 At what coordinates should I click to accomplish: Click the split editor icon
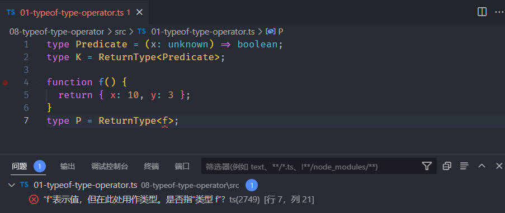482,12
